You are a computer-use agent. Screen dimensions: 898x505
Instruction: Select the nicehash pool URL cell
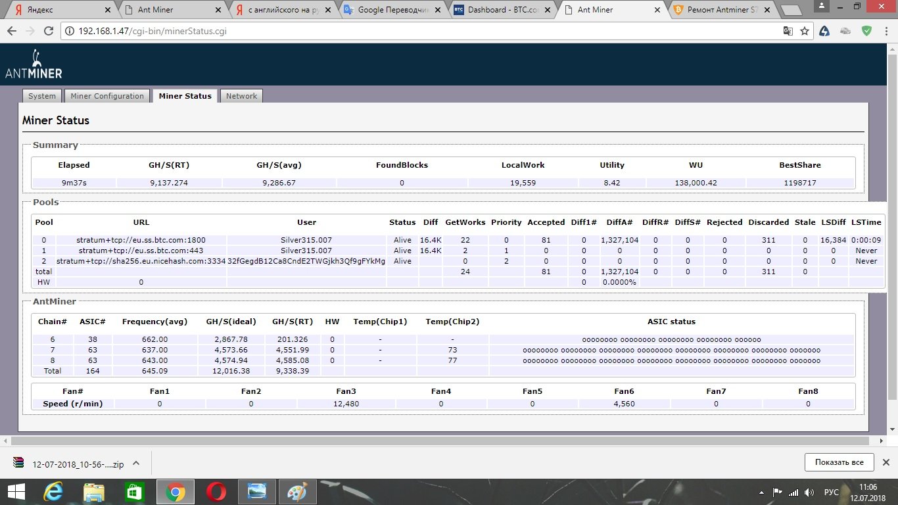pyautogui.click(x=141, y=261)
